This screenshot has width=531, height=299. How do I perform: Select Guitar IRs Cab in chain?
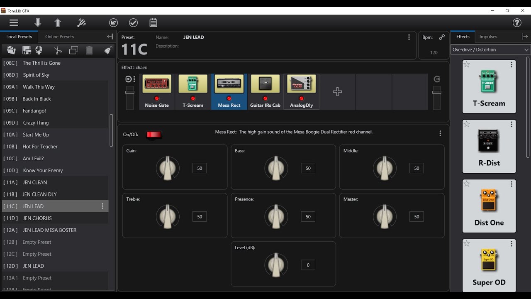tap(265, 91)
